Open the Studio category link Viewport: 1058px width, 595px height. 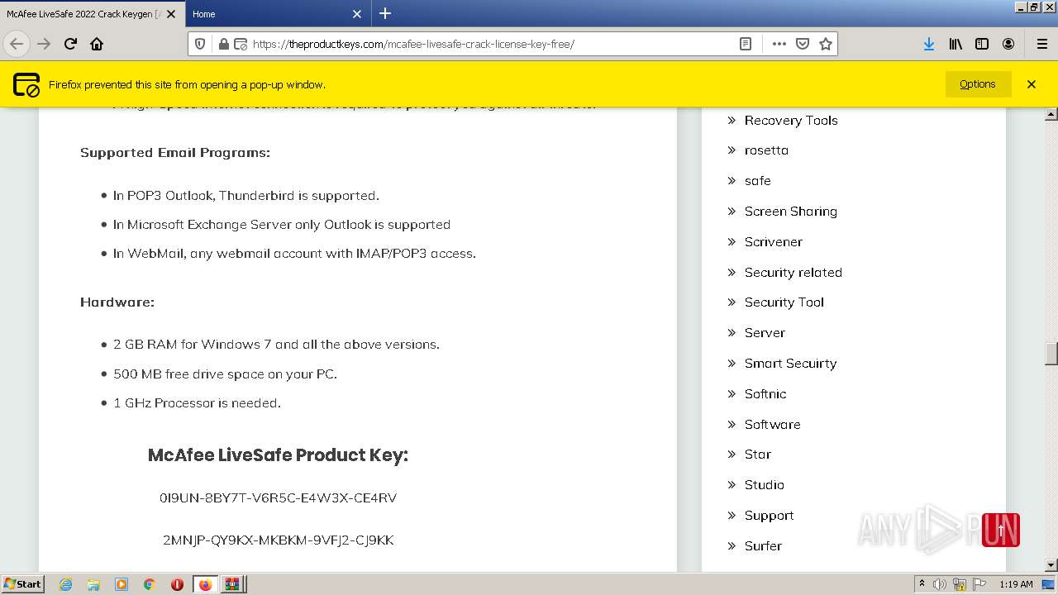tap(764, 485)
